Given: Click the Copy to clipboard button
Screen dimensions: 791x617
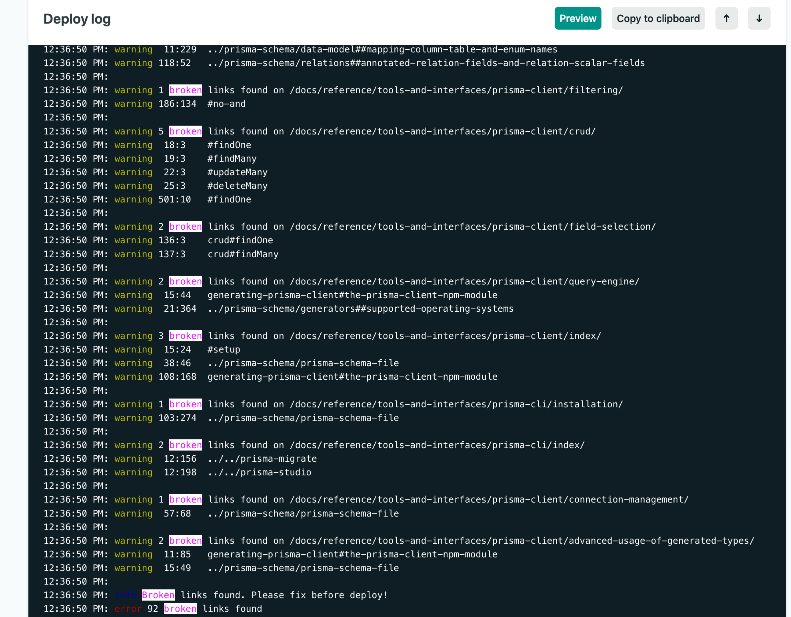Looking at the screenshot, I should click(x=658, y=18).
